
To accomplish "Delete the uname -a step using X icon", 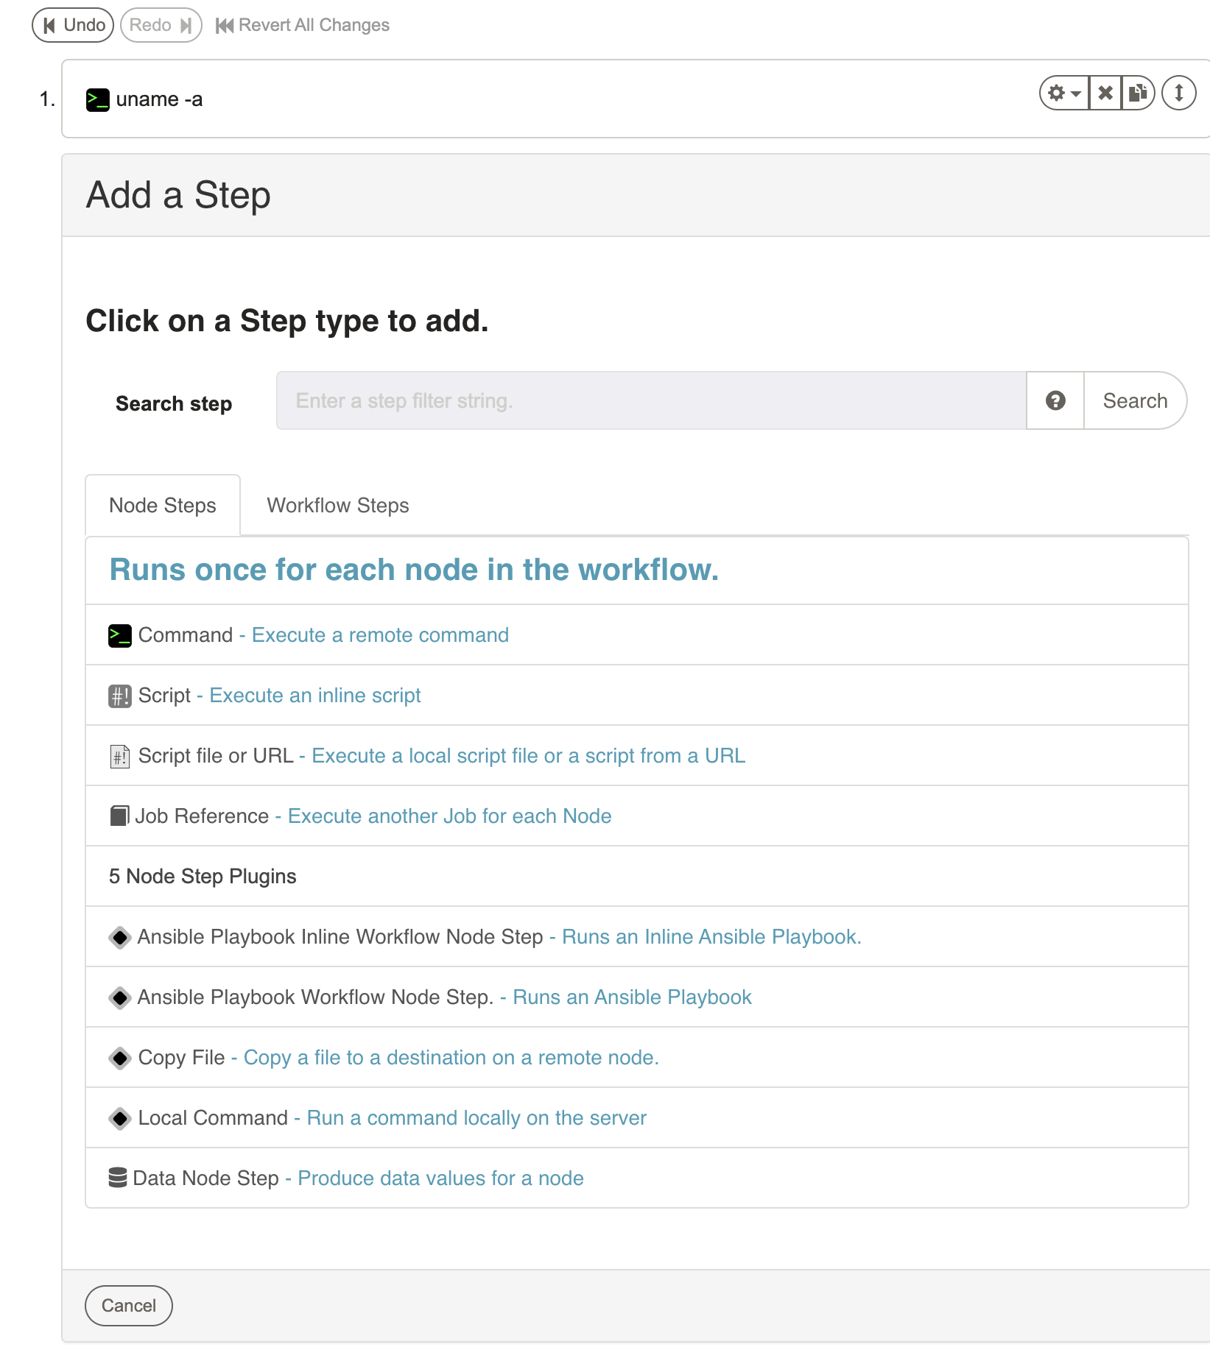I will (1105, 93).
